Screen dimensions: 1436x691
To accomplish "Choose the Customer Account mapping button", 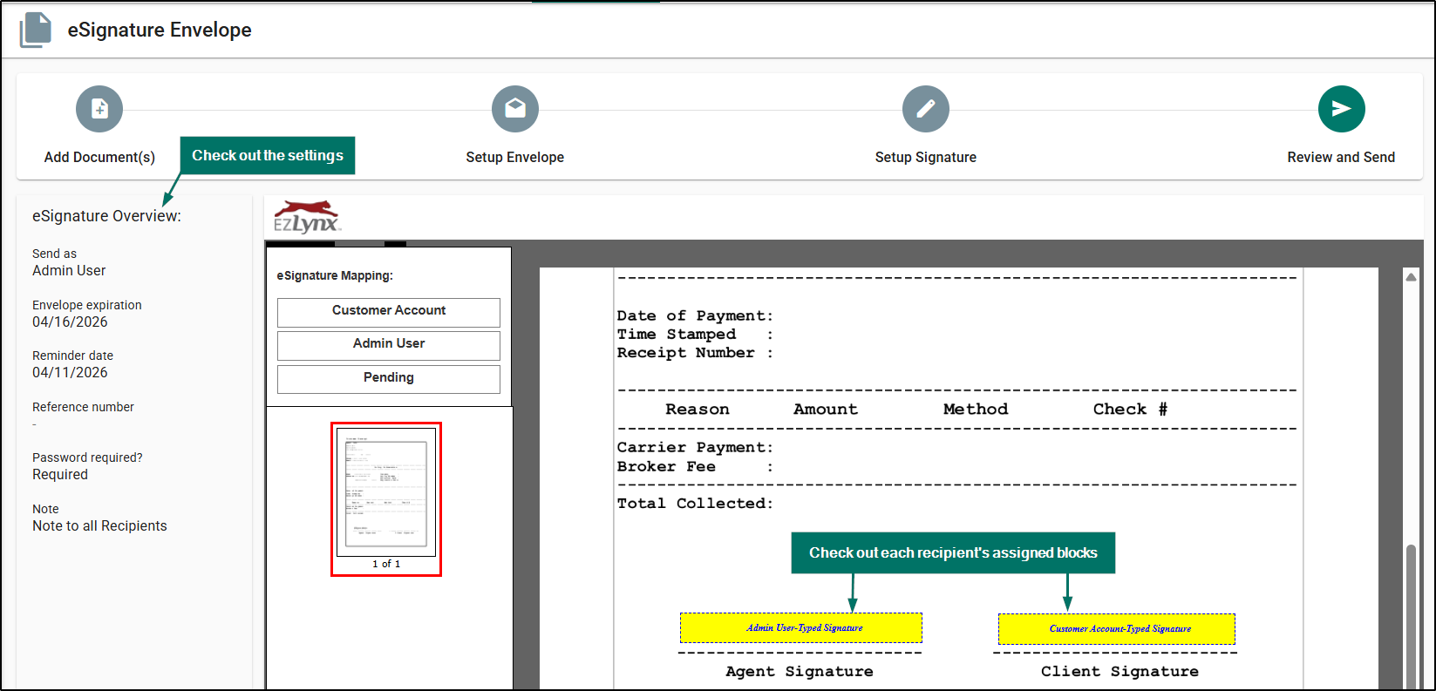I will [389, 312].
